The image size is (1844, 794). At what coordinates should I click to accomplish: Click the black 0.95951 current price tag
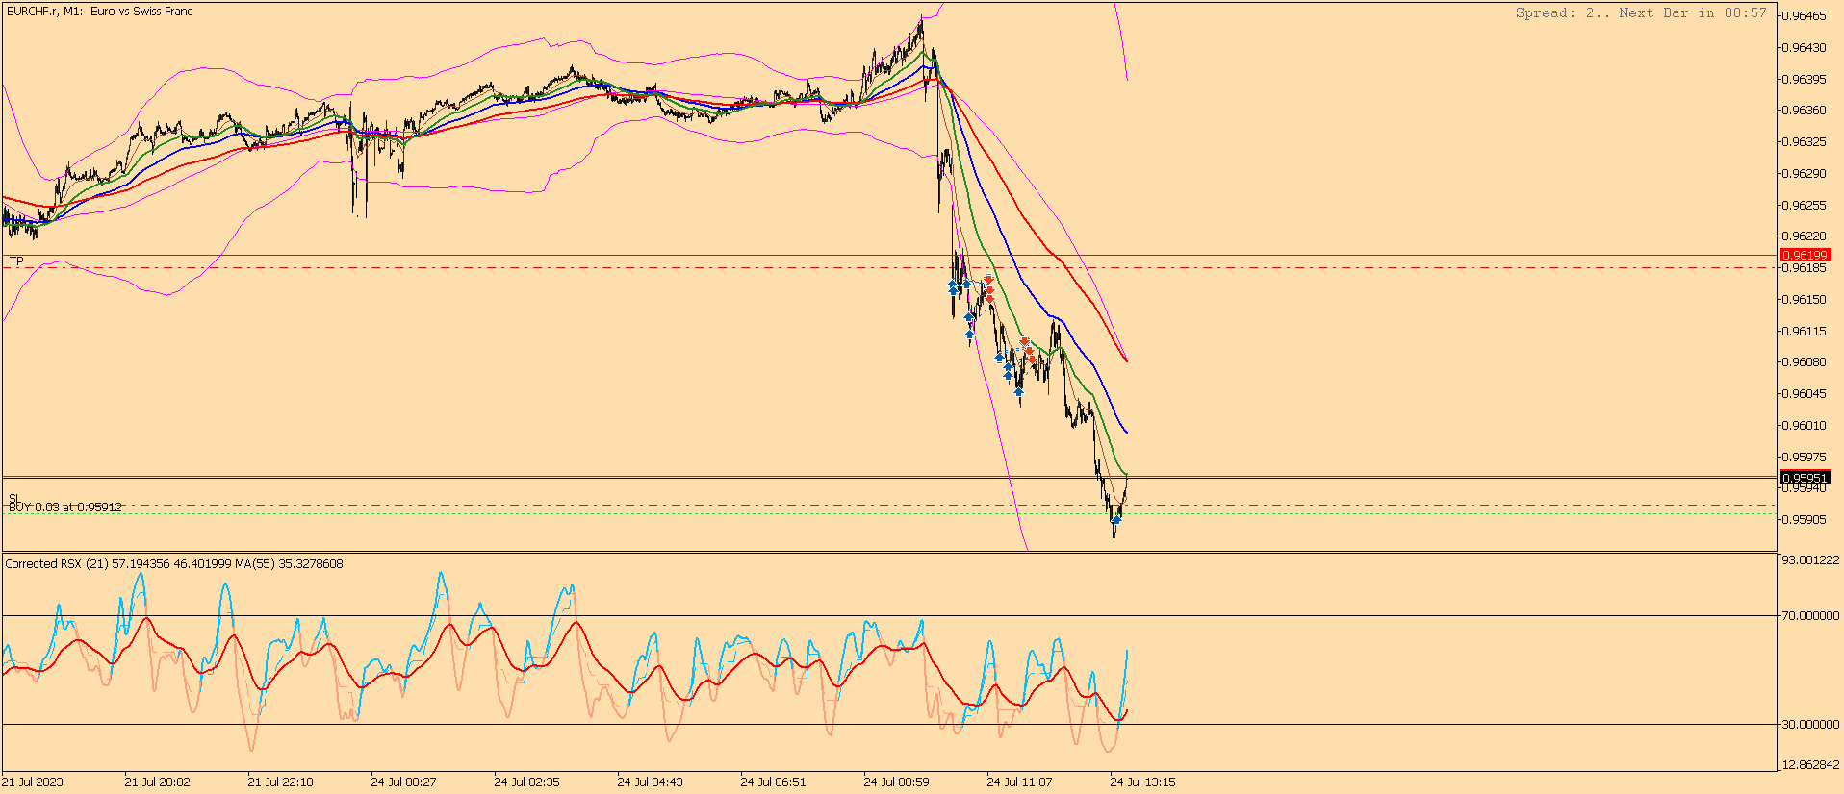[1805, 478]
